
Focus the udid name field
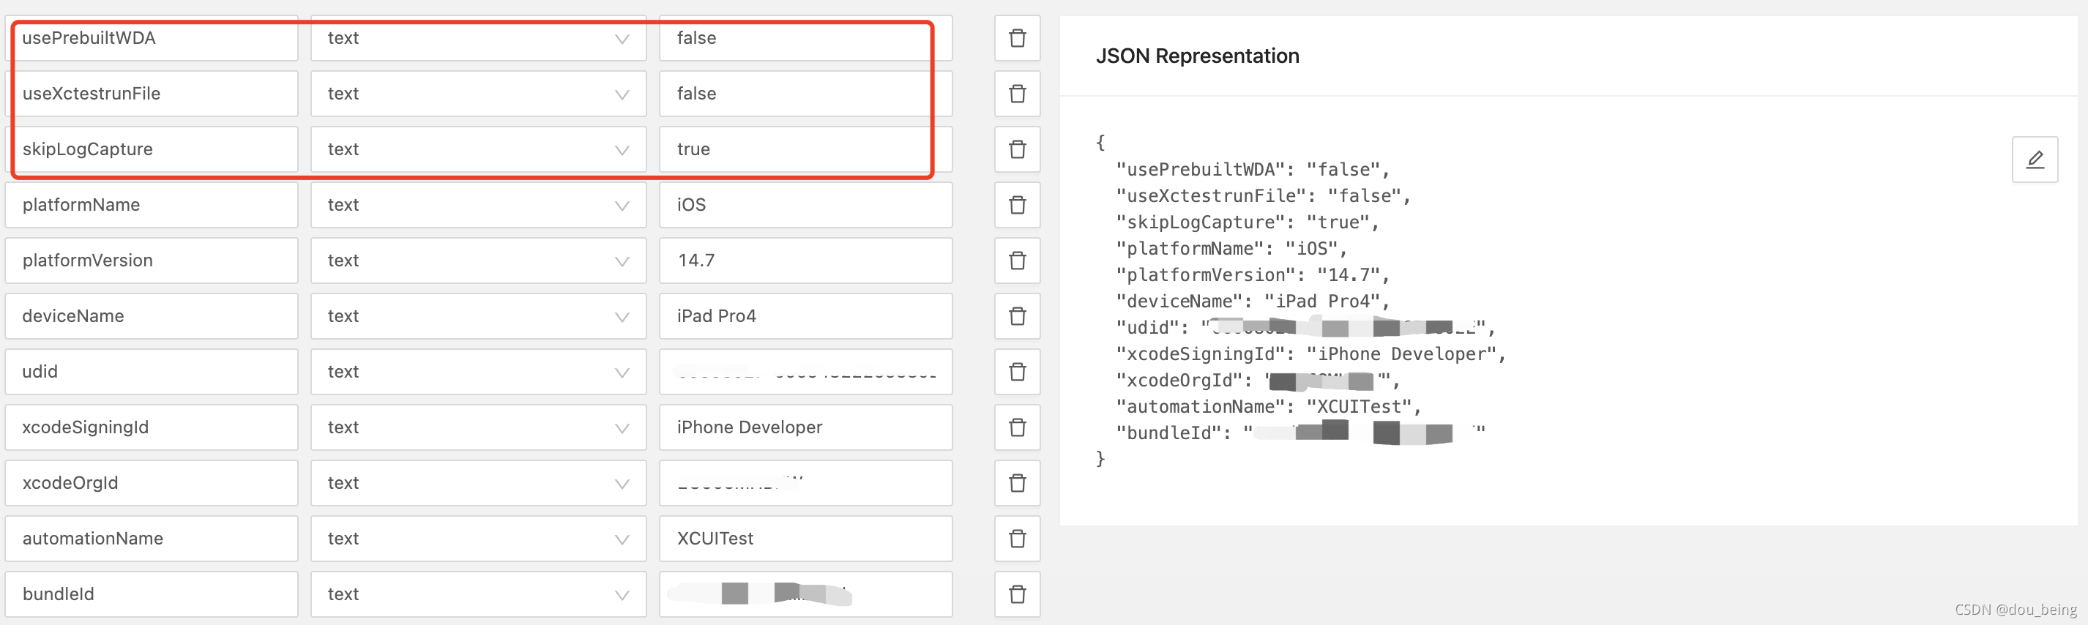click(152, 371)
